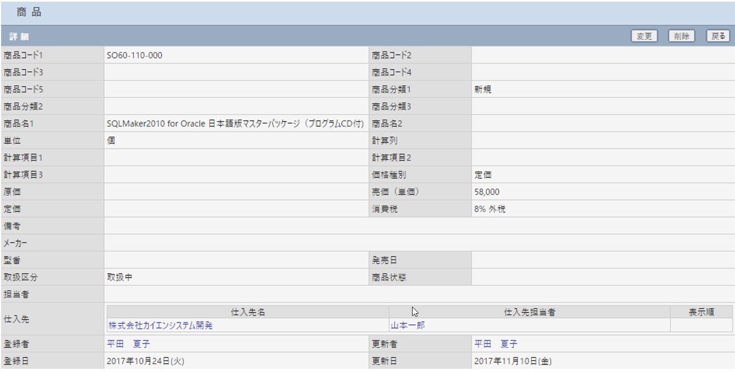This screenshot has width=735, height=372.
Task: Click the 変更 (edit) button
Action: pyautogui.click(x=644, y=36)
